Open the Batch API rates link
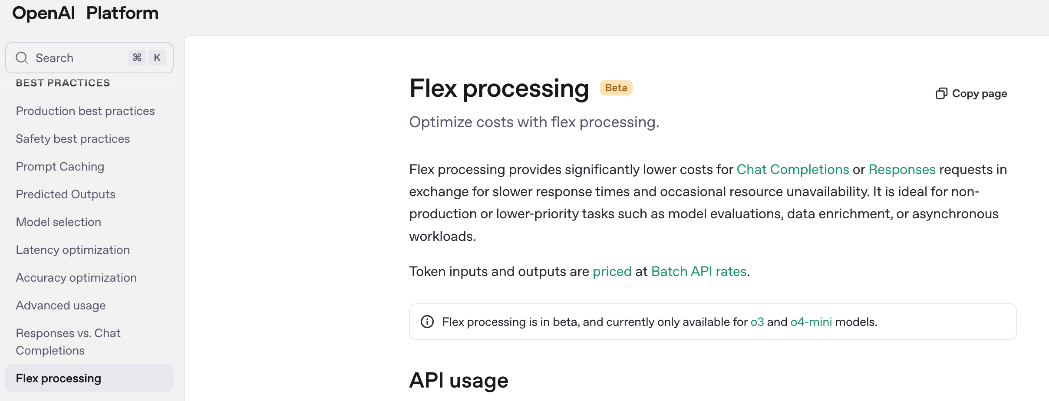 [x=699, y=271]
